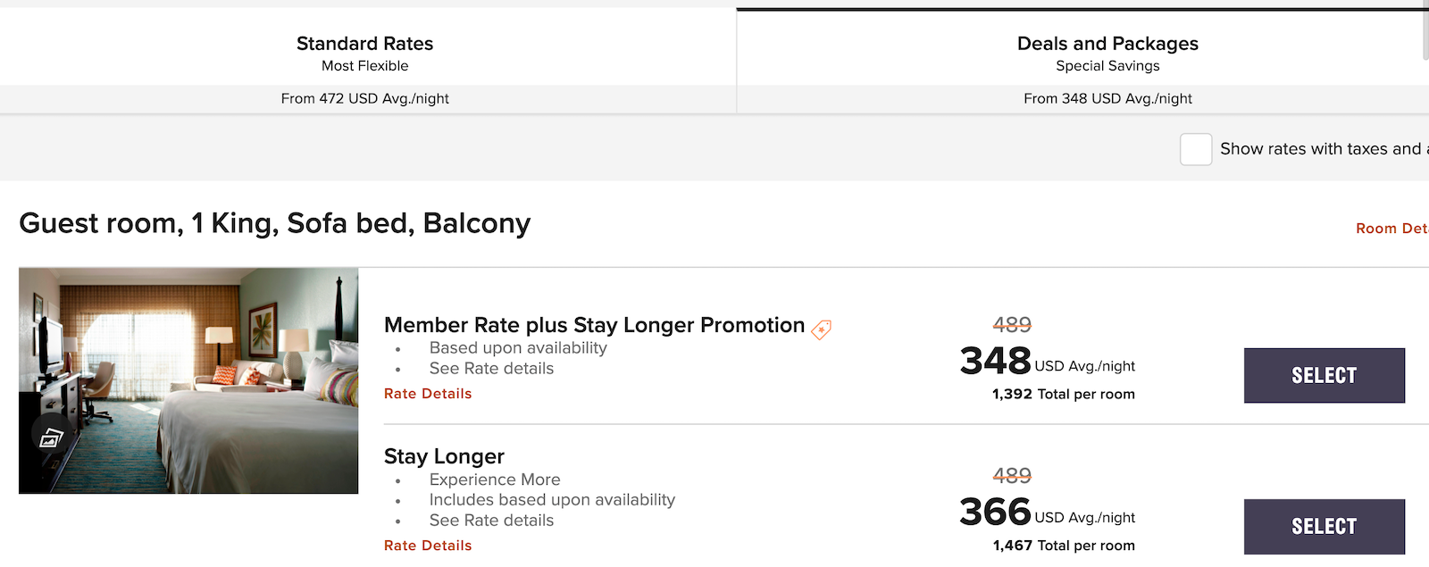Select the 366 USD Stay Longer rate
Image resolution: width=1429 pixels, height=567 pixels.
tap(1324, 526)
